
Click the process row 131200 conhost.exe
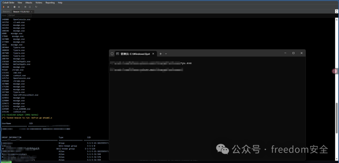click(x=14, y=75)
